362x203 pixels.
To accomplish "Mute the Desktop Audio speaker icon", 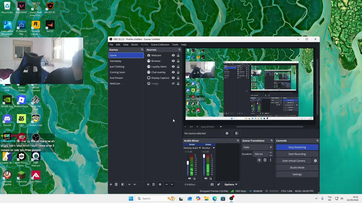I will click(x=189, y=178).
